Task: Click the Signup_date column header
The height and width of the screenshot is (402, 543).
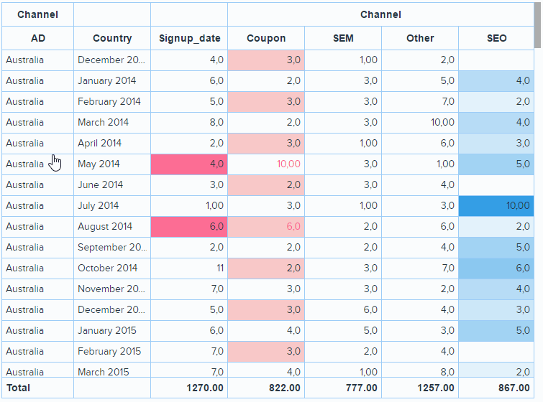Action: coord(189,38)
